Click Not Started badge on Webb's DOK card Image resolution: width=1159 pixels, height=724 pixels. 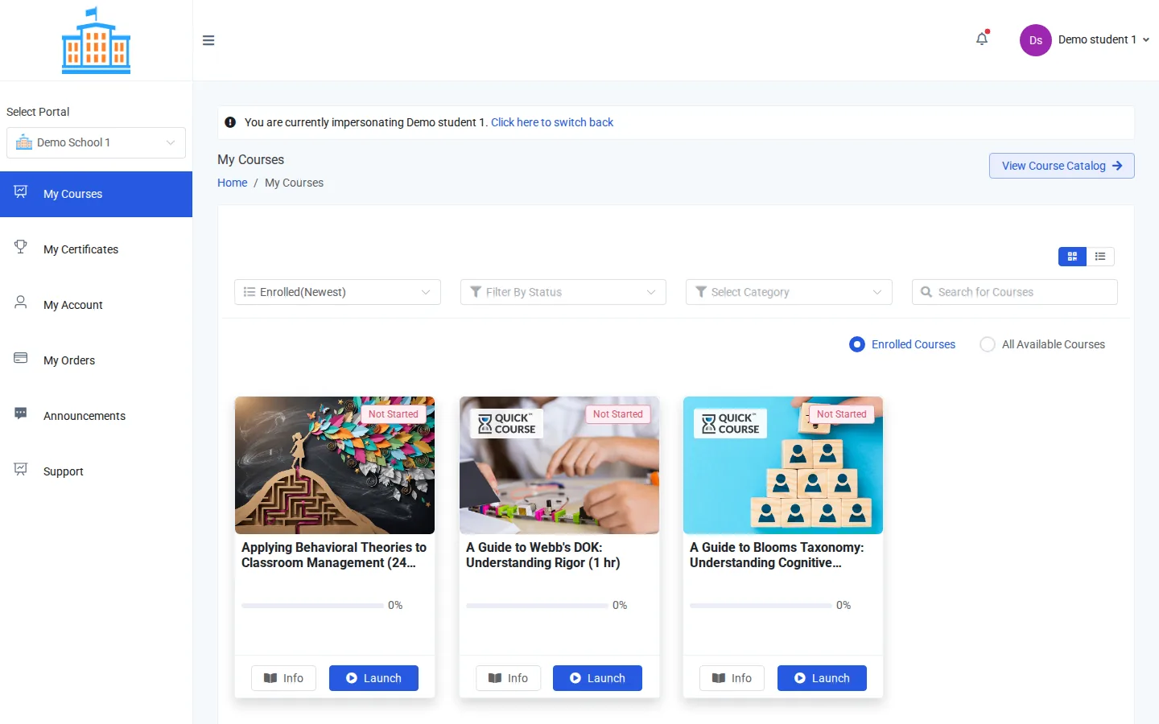point(618,414)
